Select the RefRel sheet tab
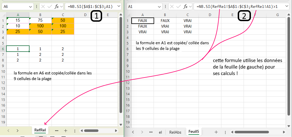 (x=40, y=130)
